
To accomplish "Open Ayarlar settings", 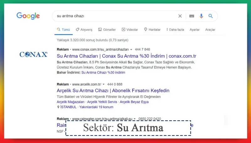I will coord(195,30).
